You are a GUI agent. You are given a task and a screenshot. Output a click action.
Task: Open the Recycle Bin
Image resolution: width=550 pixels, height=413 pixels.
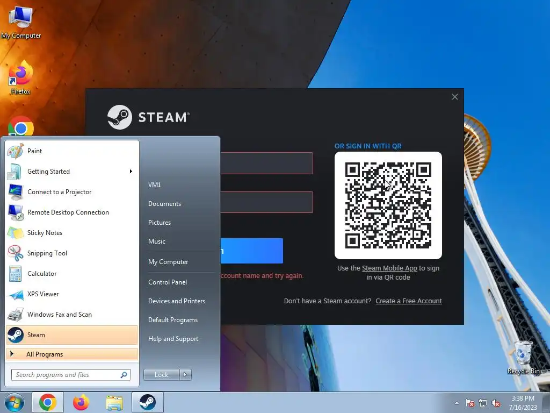point(523,358)
